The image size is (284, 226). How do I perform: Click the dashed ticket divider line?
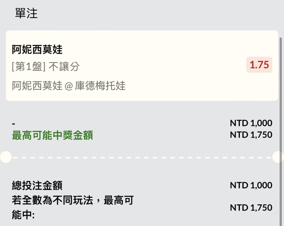(x=142, y=158)
